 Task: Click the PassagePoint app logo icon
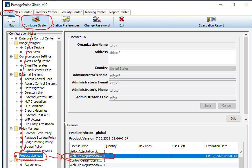point(7,5)
